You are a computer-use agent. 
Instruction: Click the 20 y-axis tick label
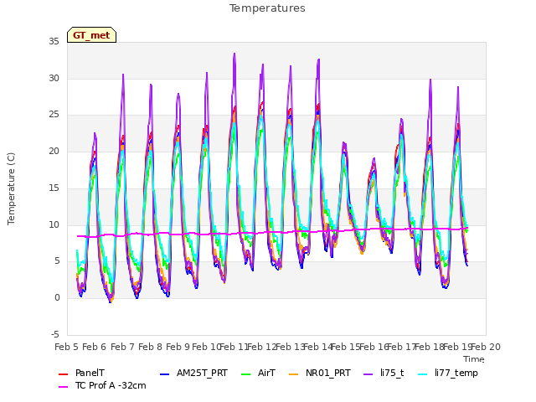(54, 151)
